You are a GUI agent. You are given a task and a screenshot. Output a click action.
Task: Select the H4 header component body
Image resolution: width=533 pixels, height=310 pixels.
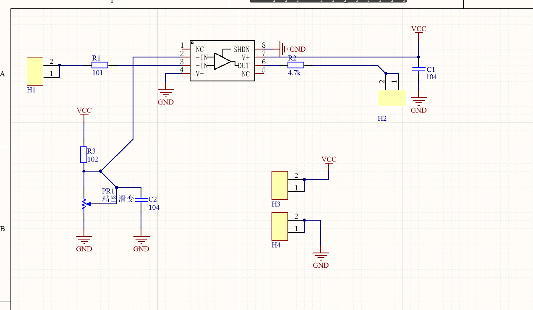tap(280, 226)
